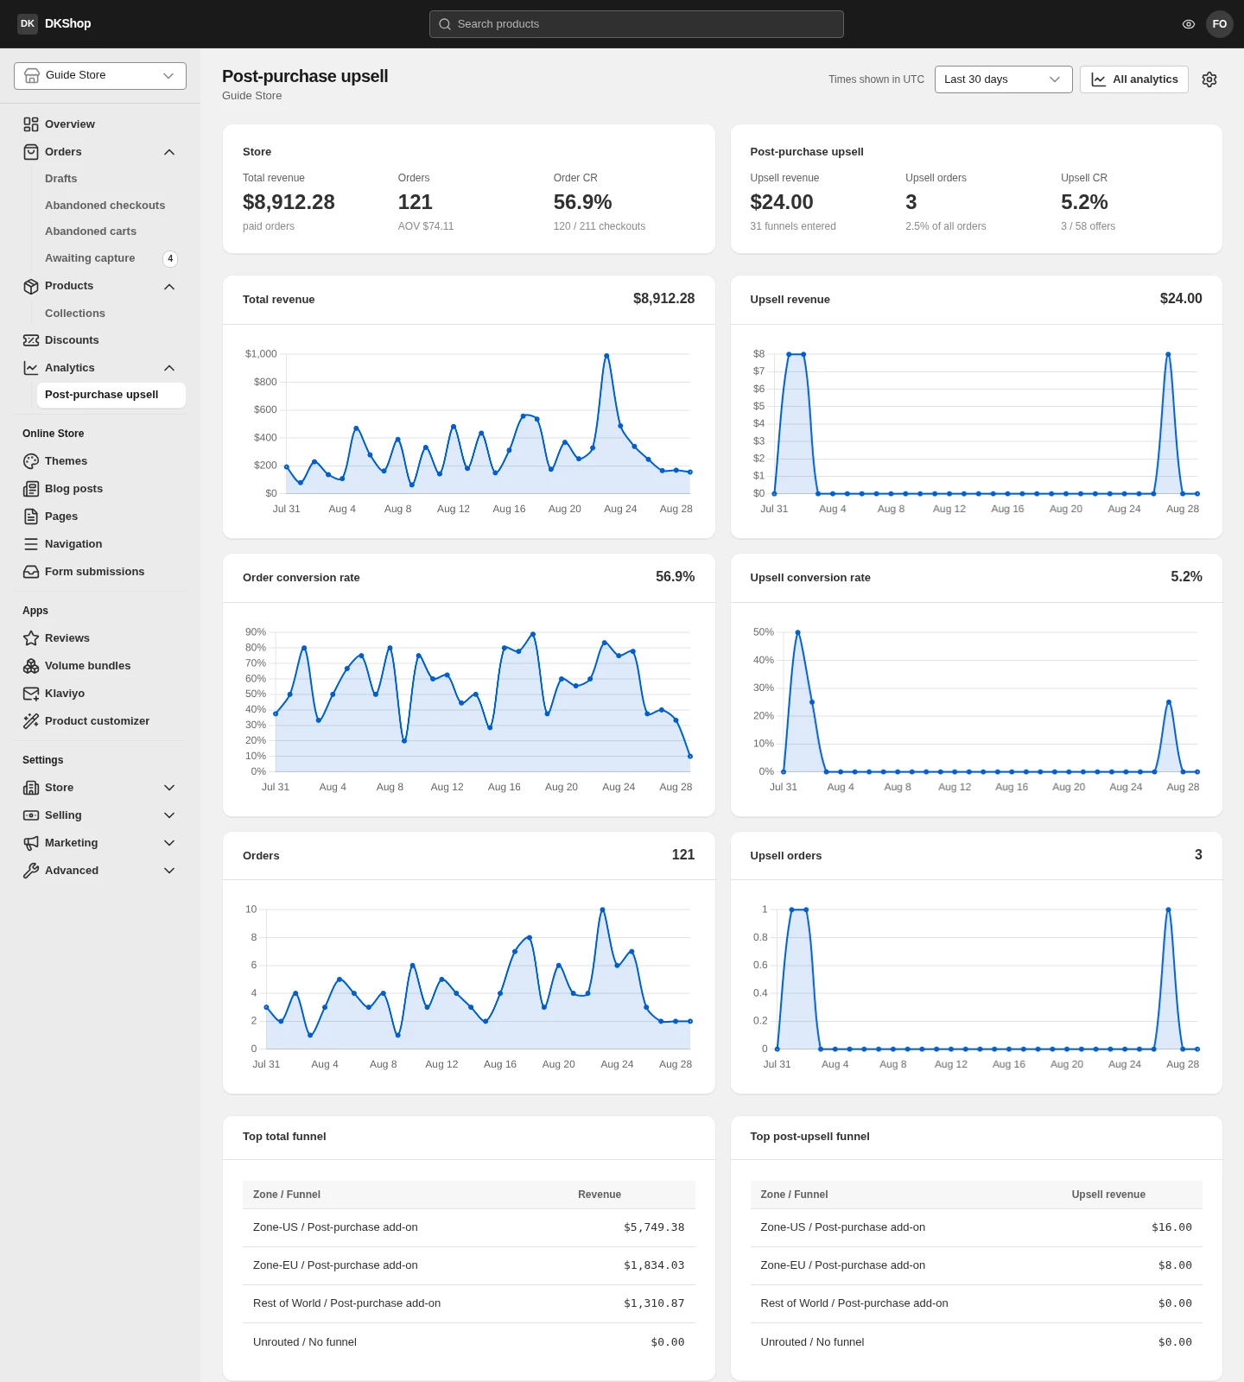
Task: Open the Discounts page
Action: click(72, 340)
